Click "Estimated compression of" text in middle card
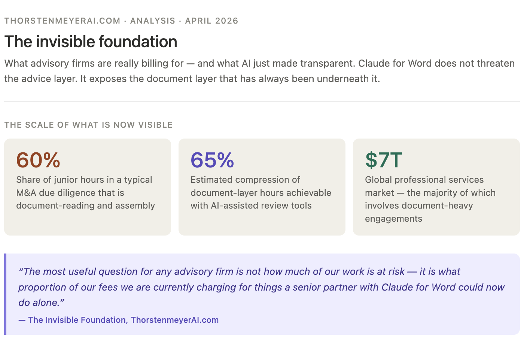 click(x=245, y=180)
